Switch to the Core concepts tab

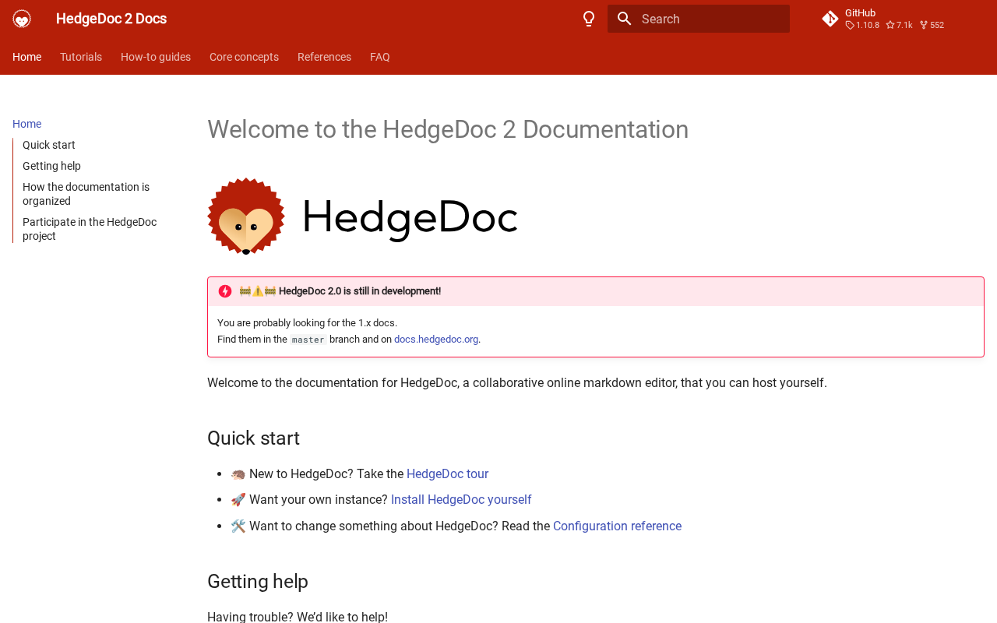pyautogui.click(x=244, y=57)
